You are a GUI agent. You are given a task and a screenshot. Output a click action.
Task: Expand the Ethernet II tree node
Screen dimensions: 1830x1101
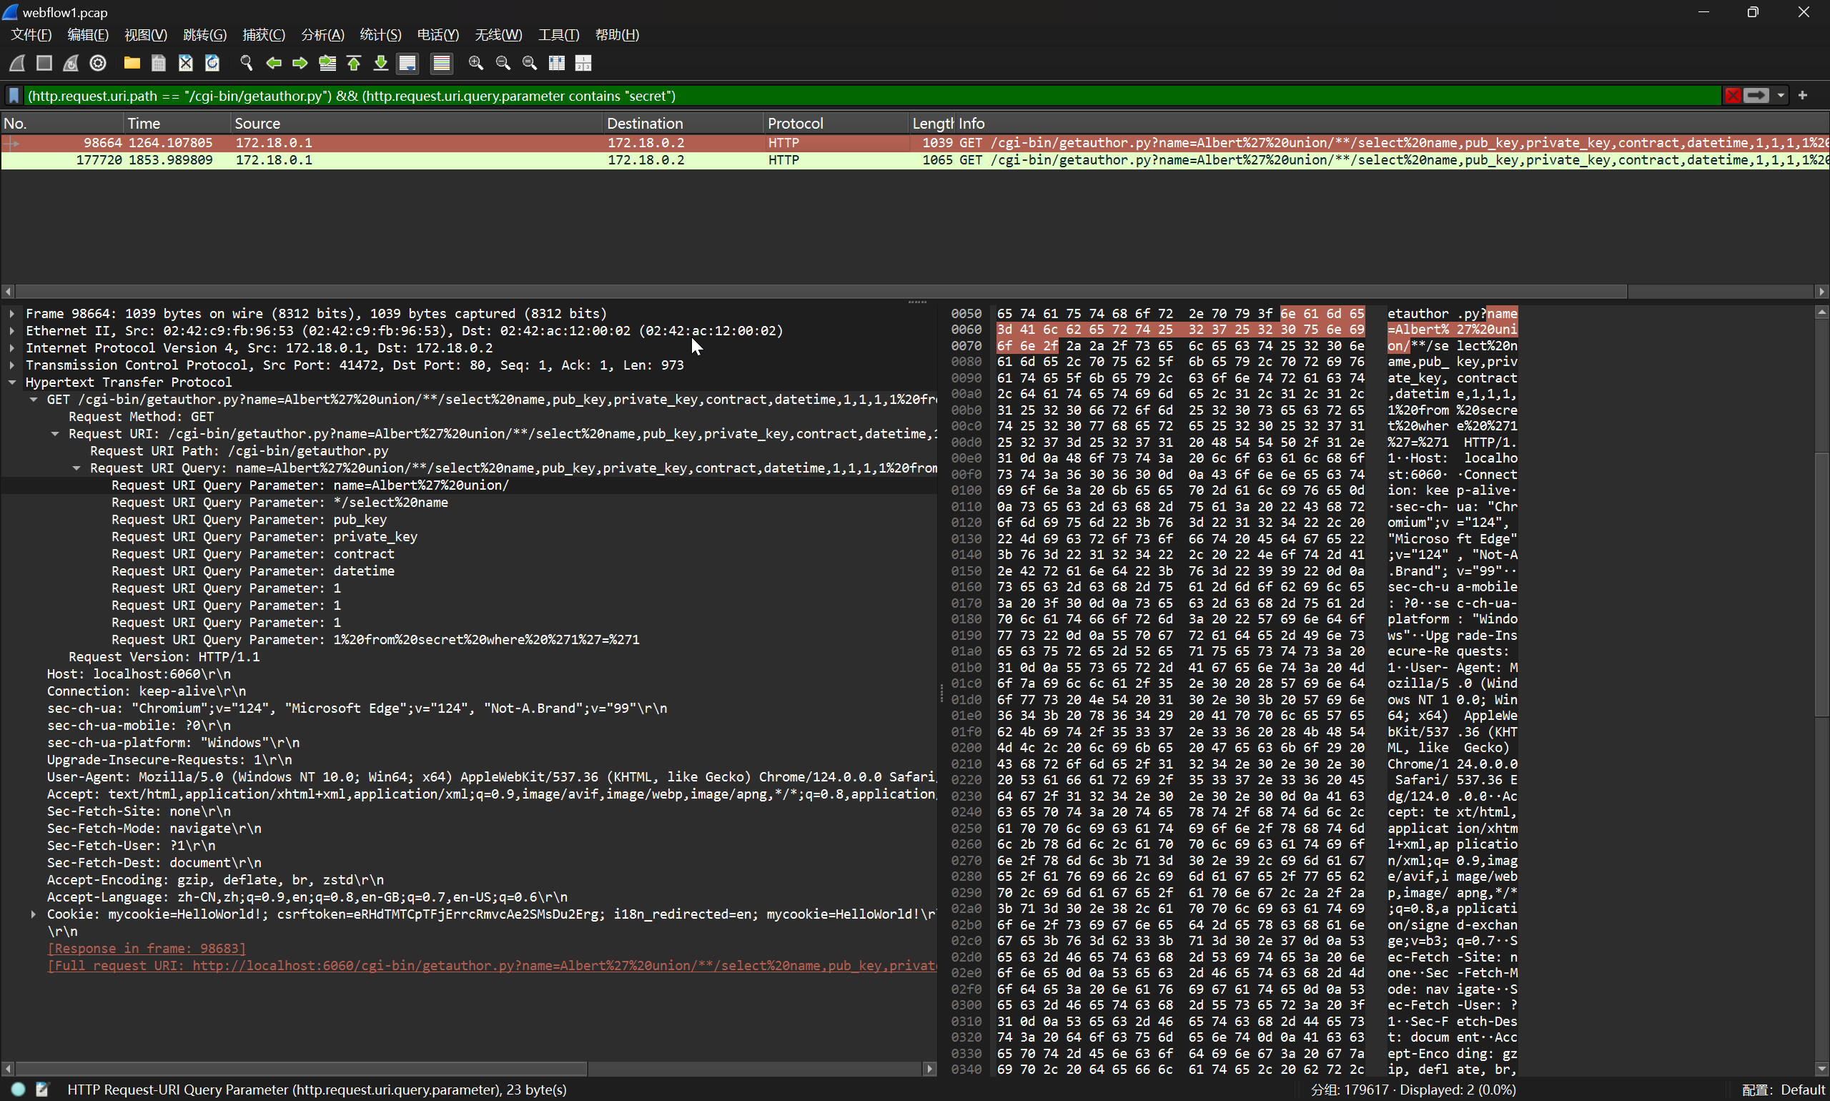coord(12,331)
